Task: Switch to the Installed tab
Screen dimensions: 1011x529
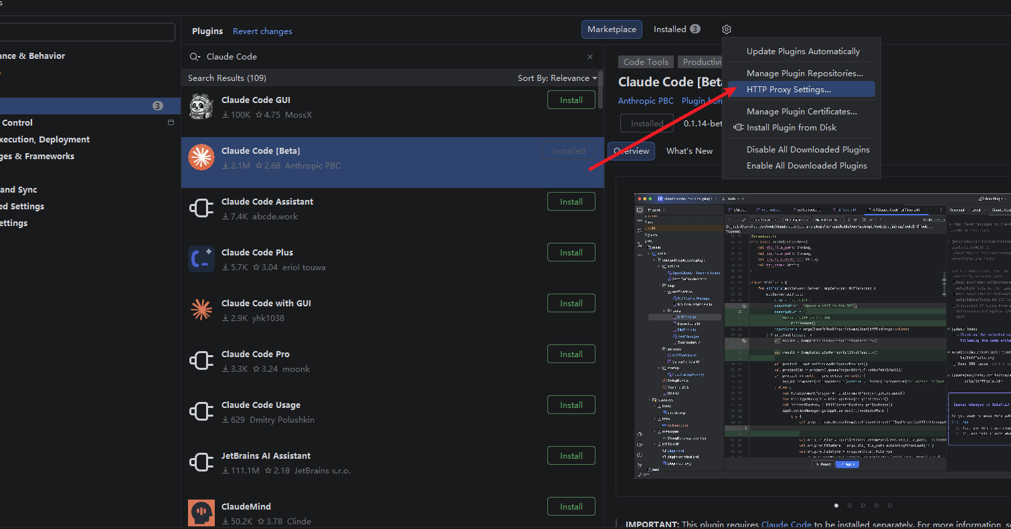Action: pyautogui.click(x=676, y=29)
